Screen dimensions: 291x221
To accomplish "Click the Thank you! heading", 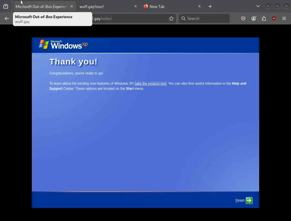I will click(73, 62).
